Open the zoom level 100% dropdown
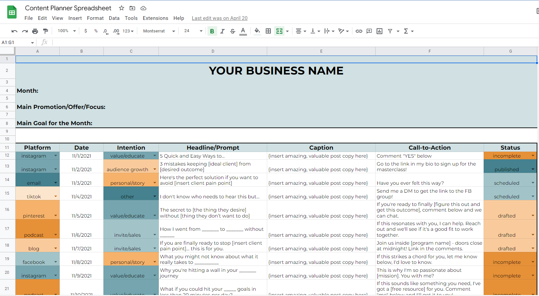Screen dimensions: 539x296 pyautogui.click(x=67, y=31)
